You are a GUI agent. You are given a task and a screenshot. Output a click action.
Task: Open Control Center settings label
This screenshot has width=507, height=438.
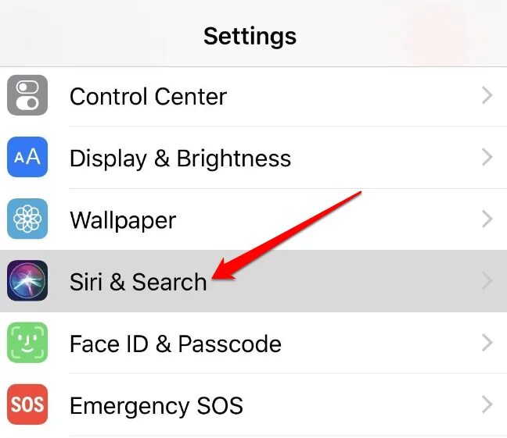pyautogui.click(x=148, y=96)
